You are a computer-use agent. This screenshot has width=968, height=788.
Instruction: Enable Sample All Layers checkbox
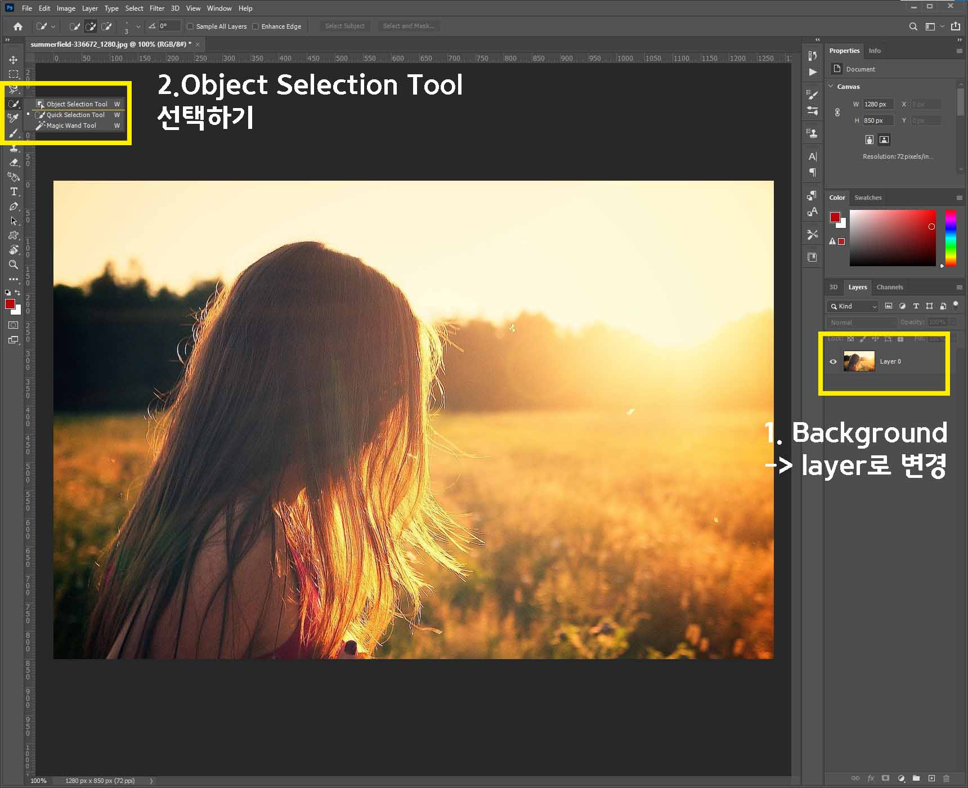tap(190, 26)
